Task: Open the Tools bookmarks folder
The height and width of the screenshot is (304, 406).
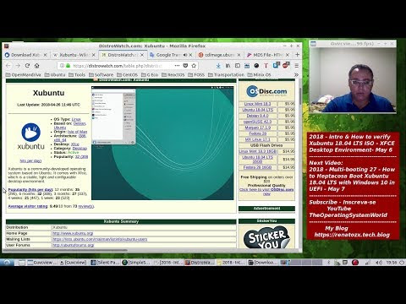Action: click(x=77, y=75)
